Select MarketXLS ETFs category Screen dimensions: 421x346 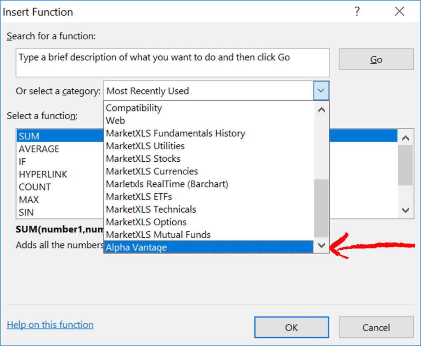[208, 197]
